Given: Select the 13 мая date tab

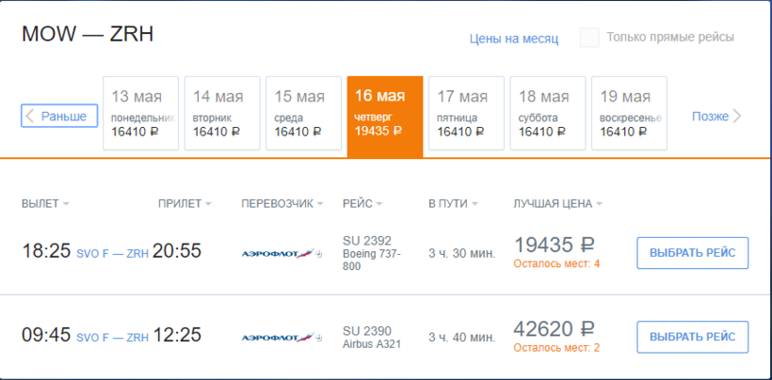Looking at the screenshot, I should coord(140,114).
